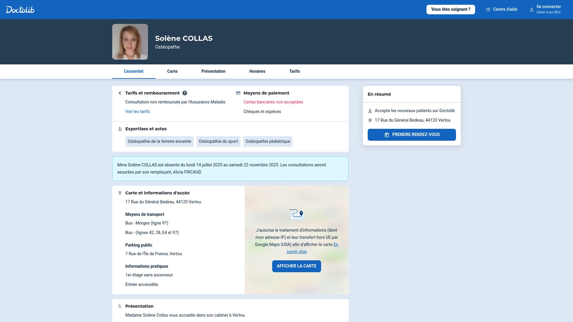Click the Expertises et actes icon

[120, 129]
